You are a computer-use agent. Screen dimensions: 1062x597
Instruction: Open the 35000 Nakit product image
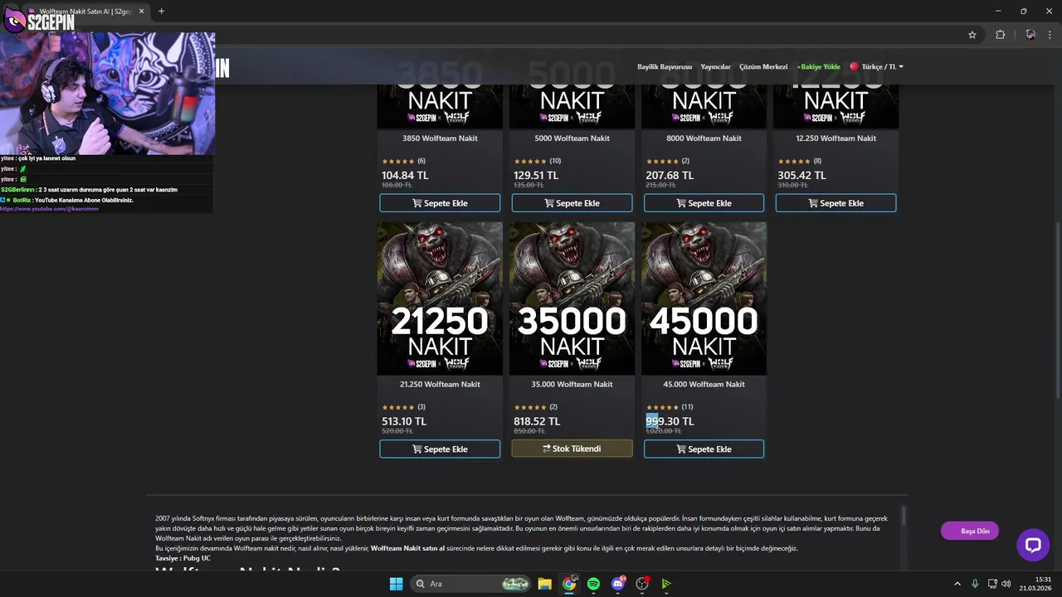[x=572, y=298]
